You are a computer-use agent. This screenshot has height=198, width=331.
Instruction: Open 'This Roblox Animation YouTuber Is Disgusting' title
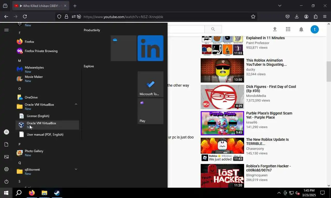coord(266,62)
